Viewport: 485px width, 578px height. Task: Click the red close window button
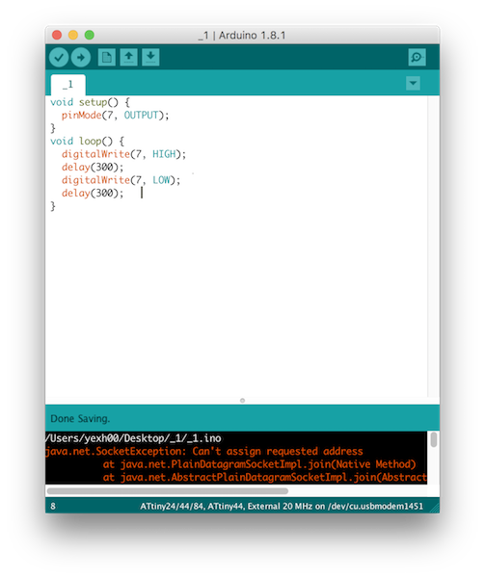57,35
